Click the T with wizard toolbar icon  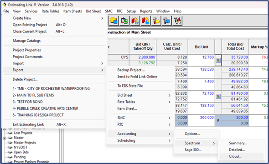click(177, 21)
